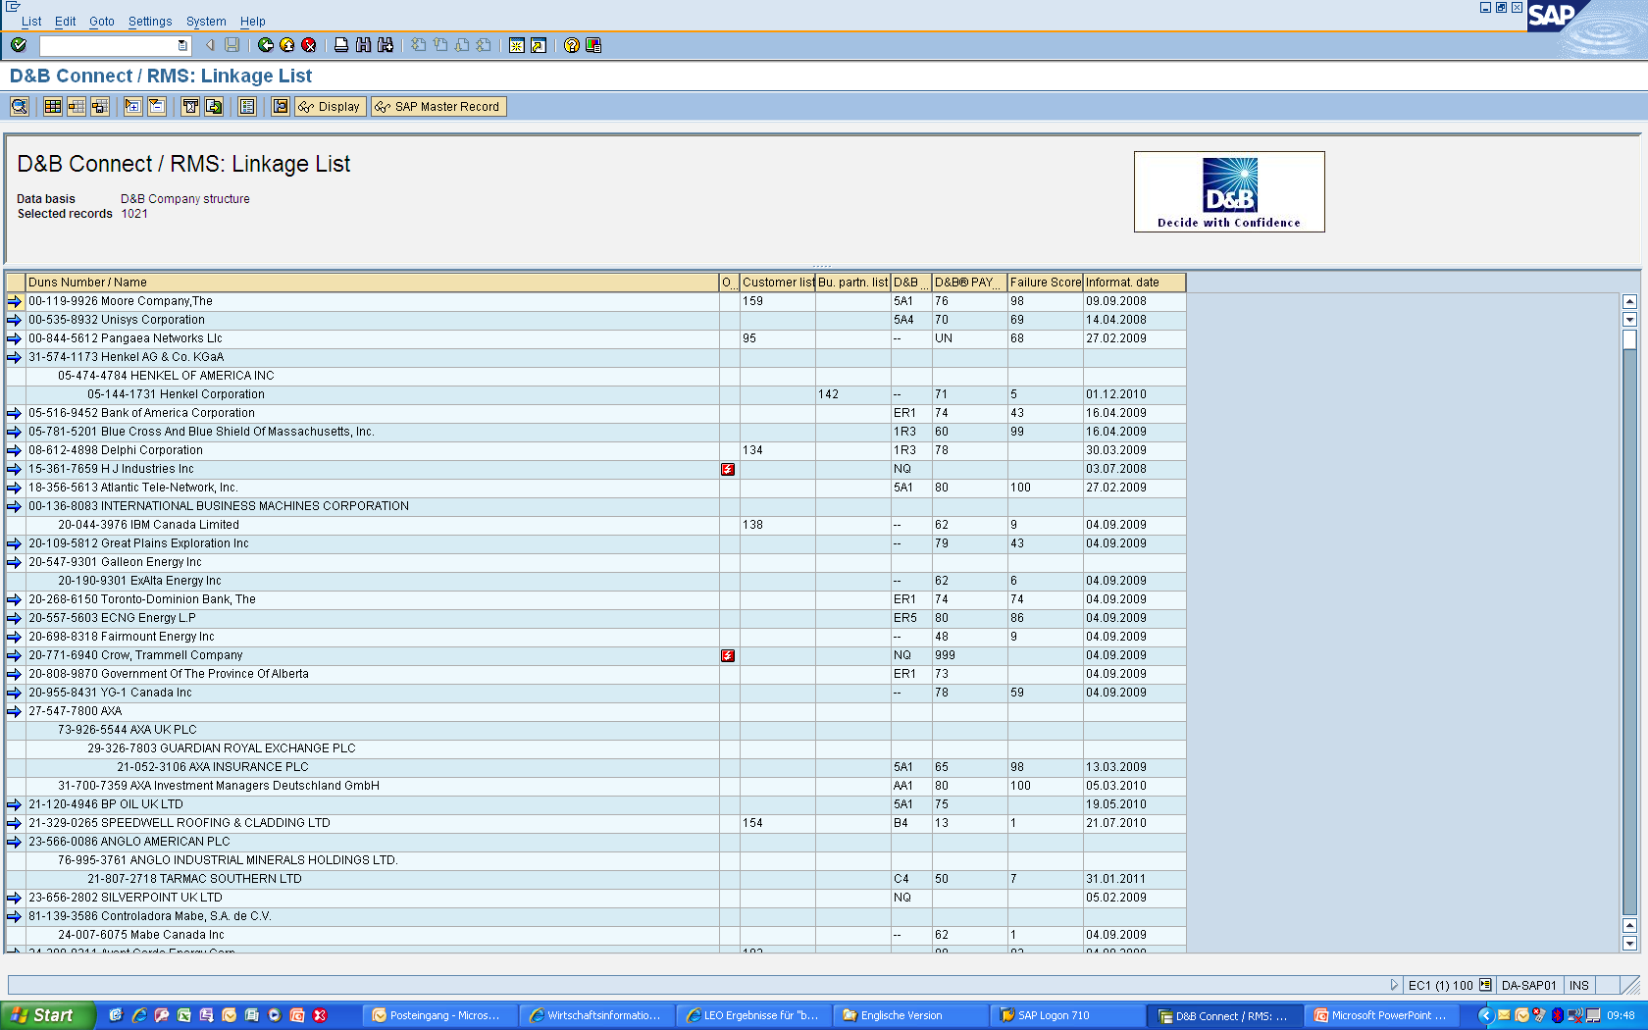Screen dimensions: 1648x1030
Task: Click the Deselect All grid icon
Action: pyautogui.click(x=100, y=107)
